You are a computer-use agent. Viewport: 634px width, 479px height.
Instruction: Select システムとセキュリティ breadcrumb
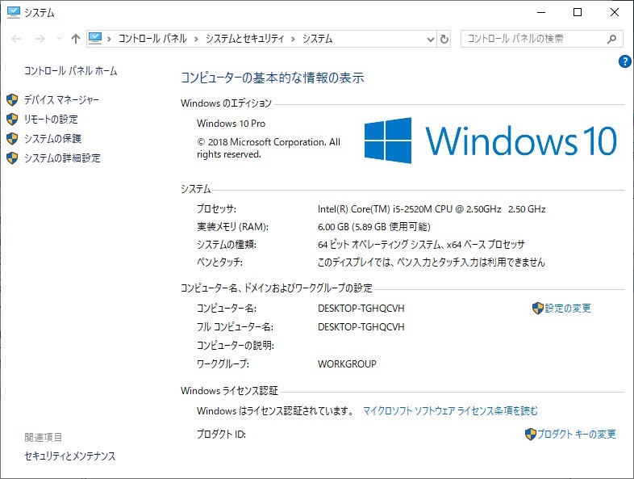click(244, 39)
